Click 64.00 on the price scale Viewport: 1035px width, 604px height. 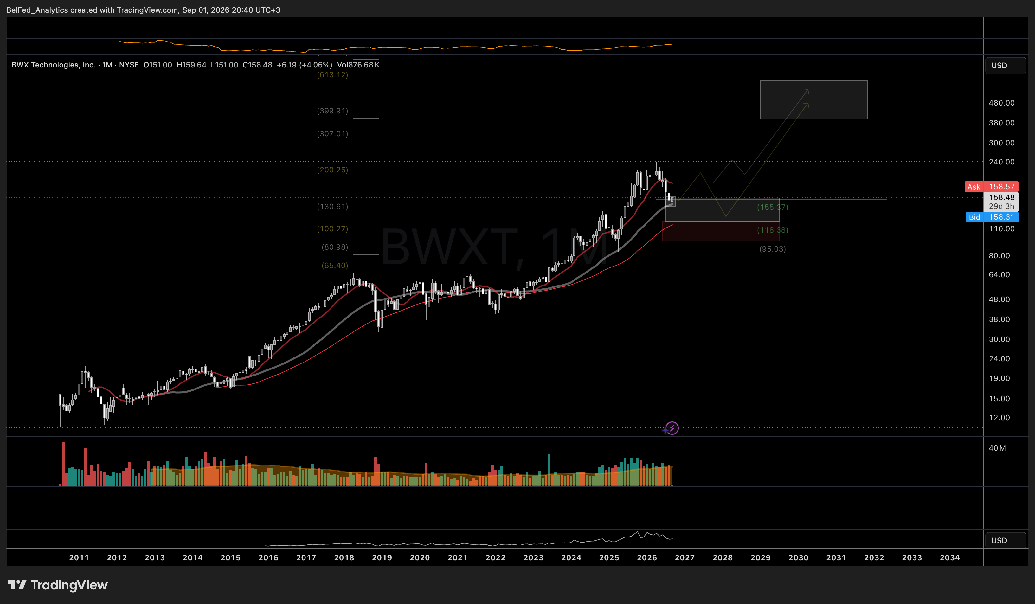pyautogui.click(x=999, y=275)
